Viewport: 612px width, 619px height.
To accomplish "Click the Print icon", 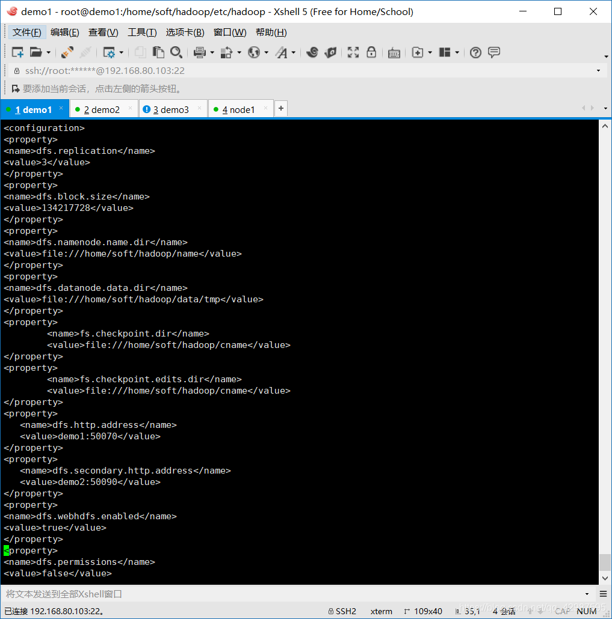I will (x=200, y=52).
